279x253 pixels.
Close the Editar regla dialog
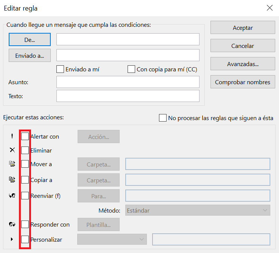tap(270, 8)
